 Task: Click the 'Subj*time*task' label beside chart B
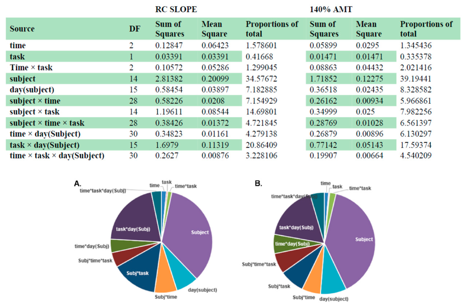259,264
